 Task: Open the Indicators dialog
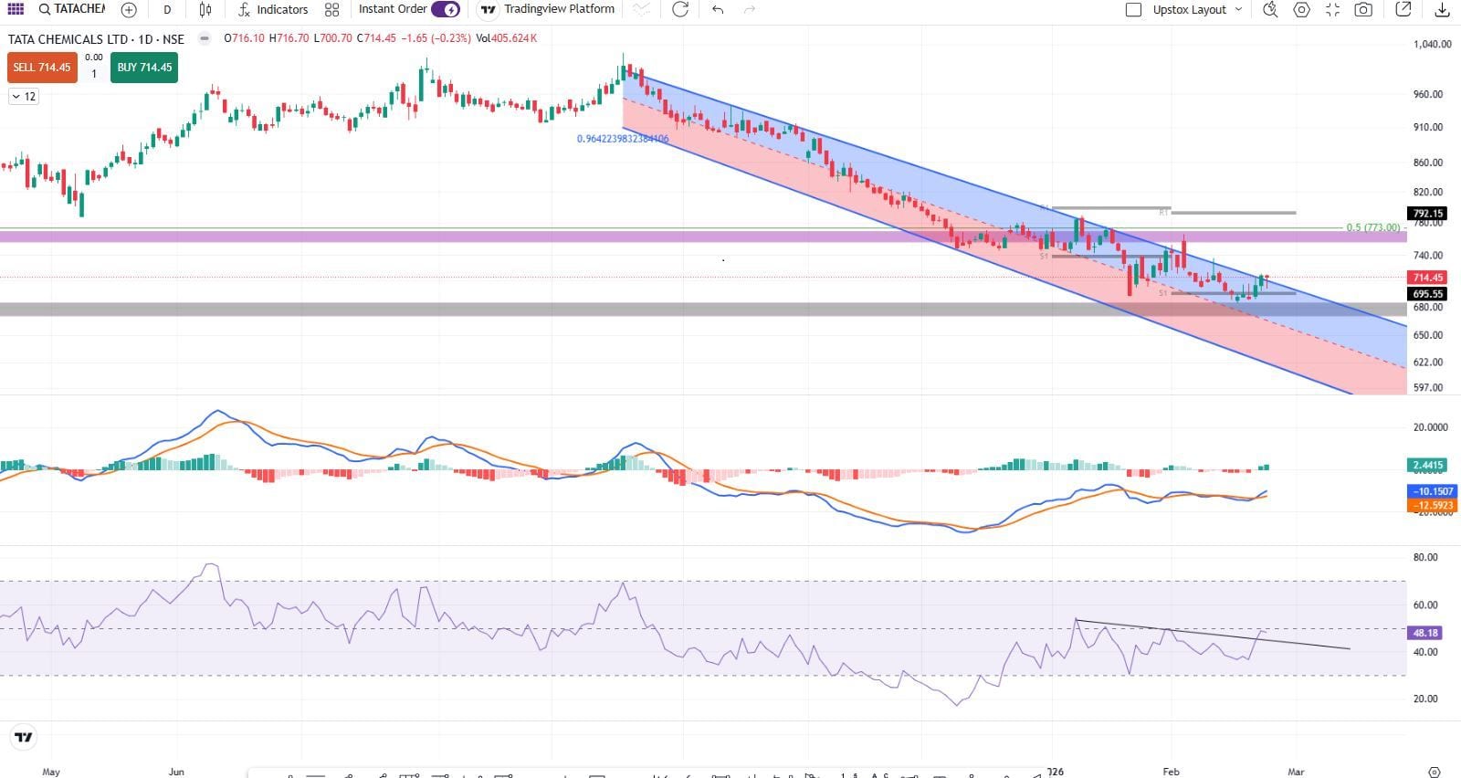tap(273, 9)
